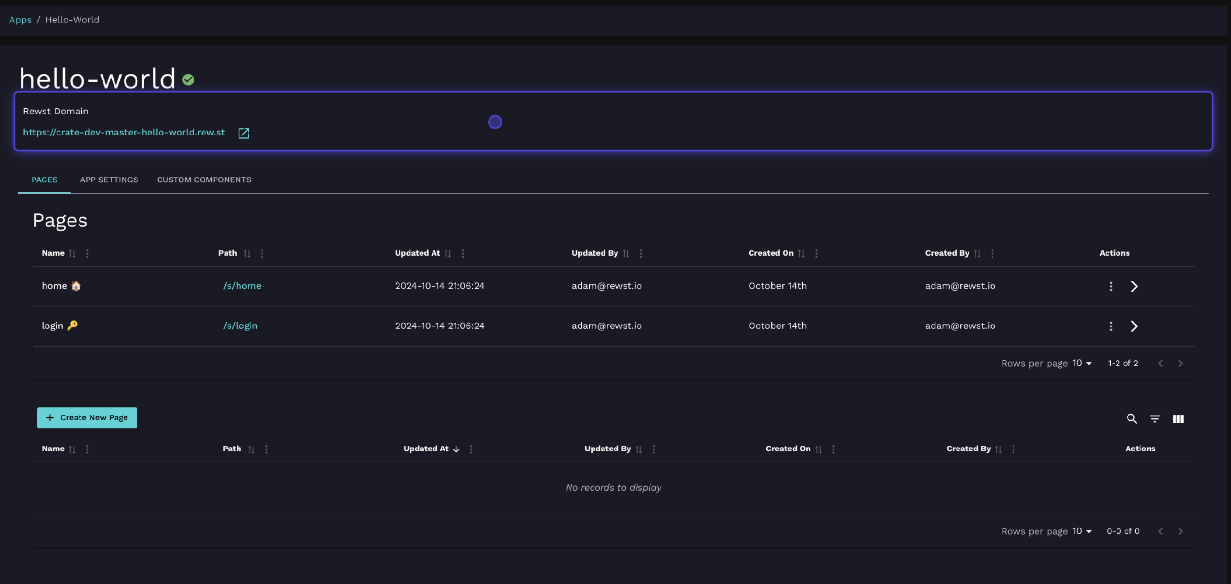The width and height of the screenshot is (1231, 584).
Task: Open three-dot actions menu for home row
Action: (1111, 286)
